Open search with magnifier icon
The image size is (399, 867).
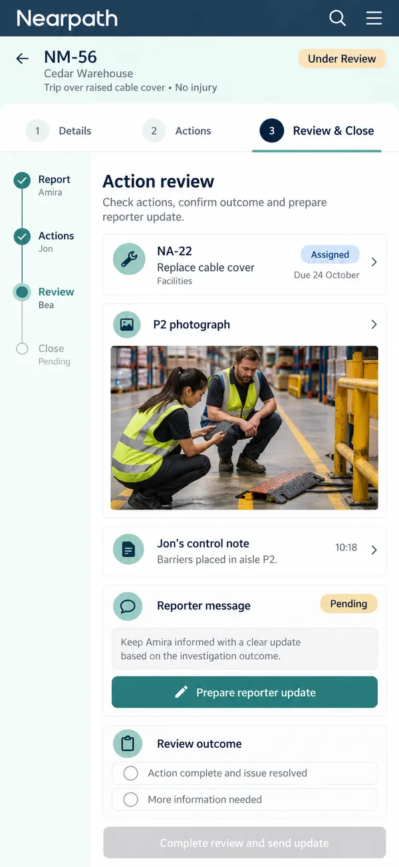(338, 18)
